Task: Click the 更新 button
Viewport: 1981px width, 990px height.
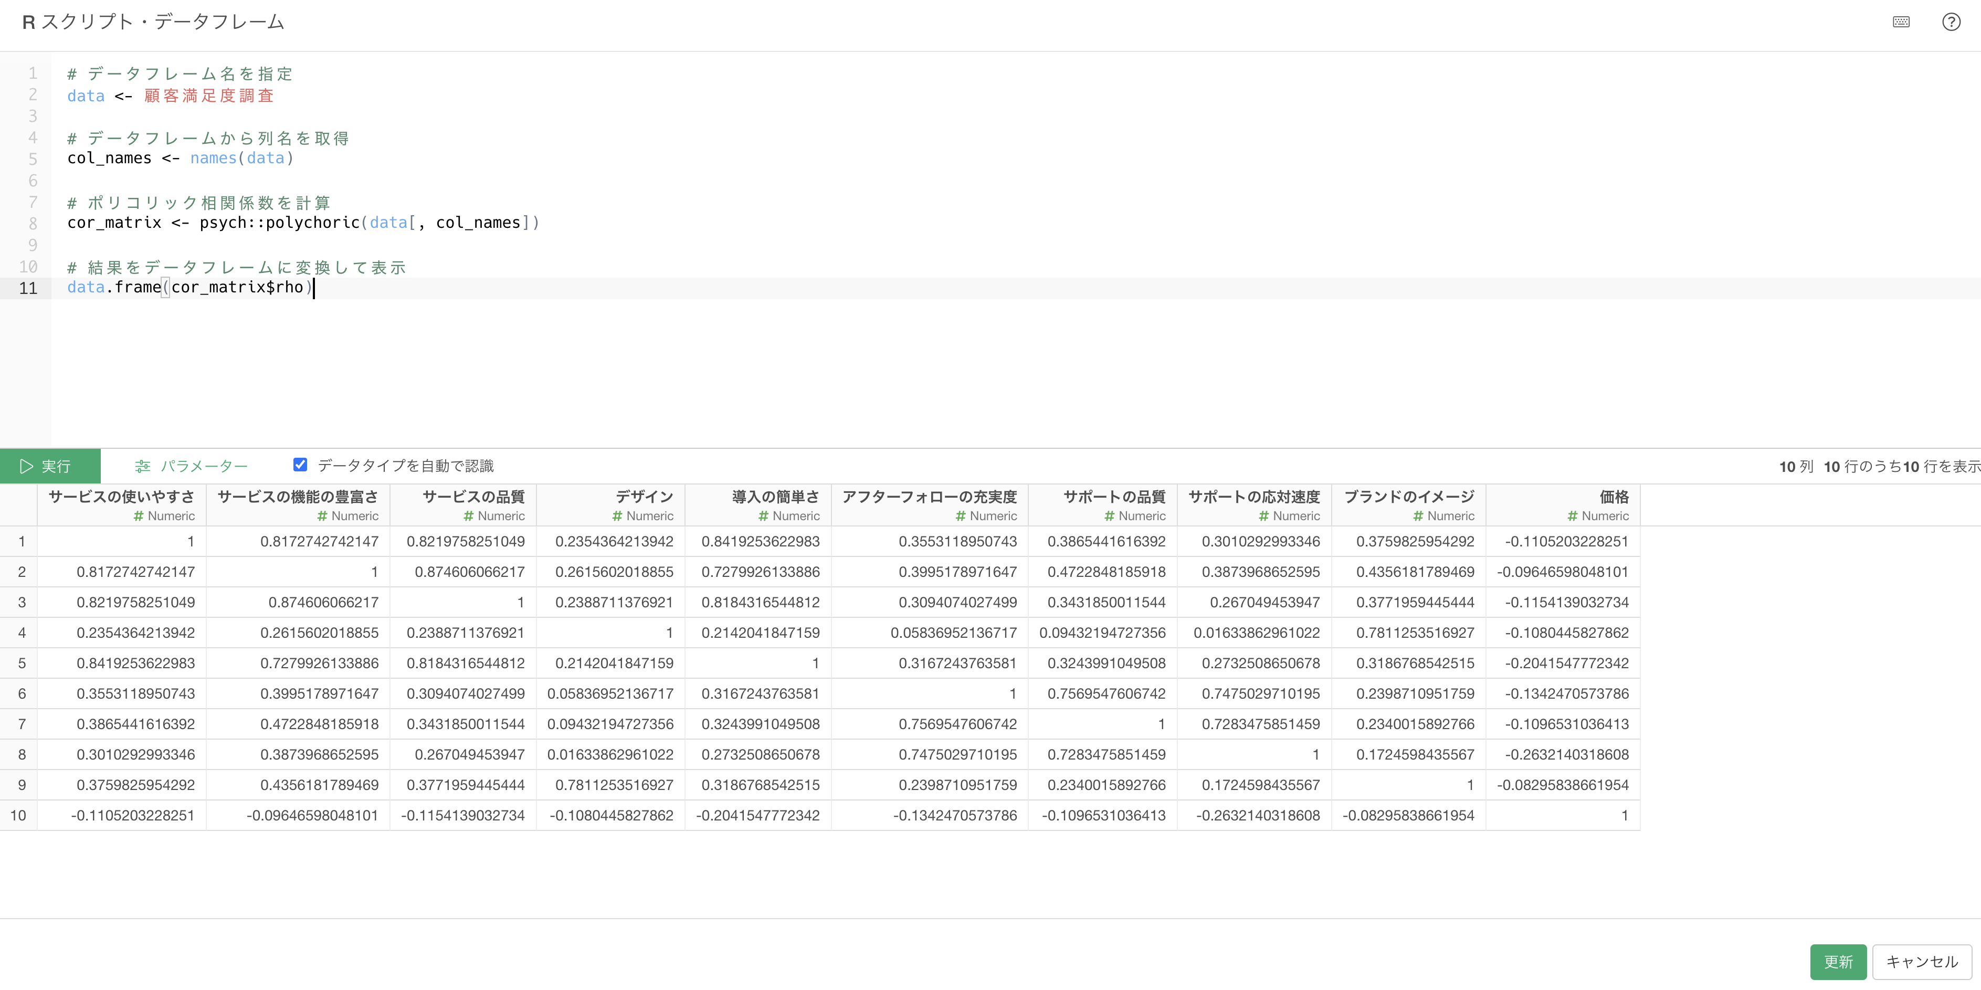Action: (1838, 962)
